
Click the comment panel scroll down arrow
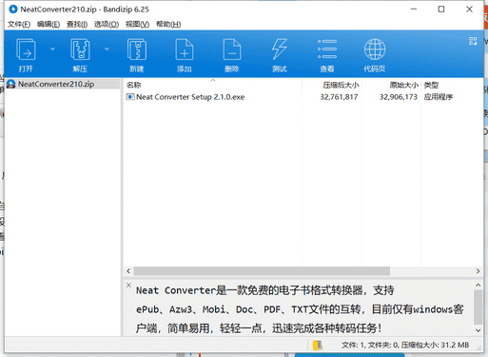pos(478,330)
